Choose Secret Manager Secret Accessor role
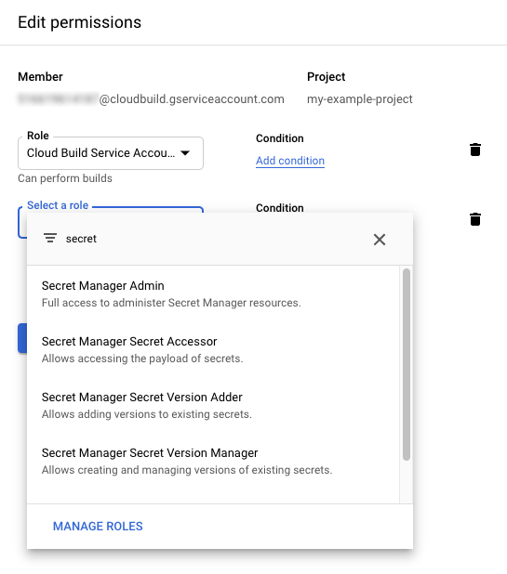Image resolution: width=507 pixels, height=574 pixels. tap(213, 349)
